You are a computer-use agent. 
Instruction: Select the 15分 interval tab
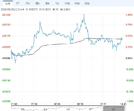click(x=67, y=4)
